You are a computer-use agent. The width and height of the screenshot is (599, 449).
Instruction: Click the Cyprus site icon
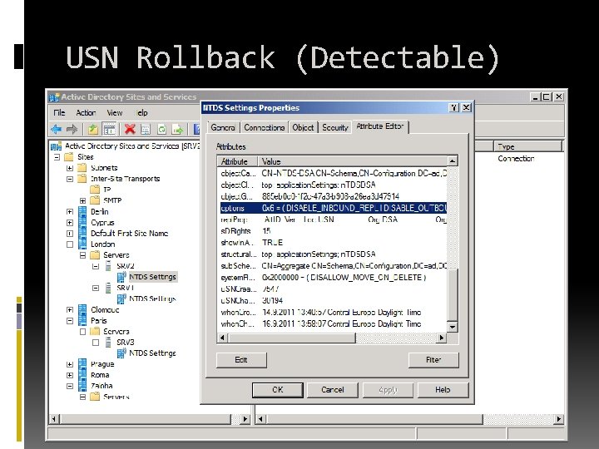tap(82, 222)
